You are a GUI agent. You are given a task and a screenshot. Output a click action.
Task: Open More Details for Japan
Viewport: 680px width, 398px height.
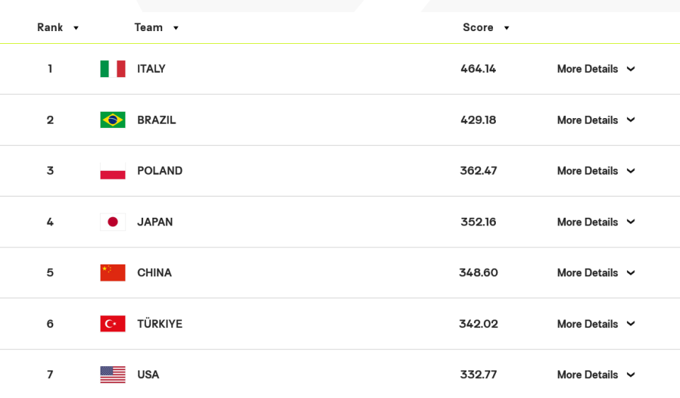pos(596,222)
